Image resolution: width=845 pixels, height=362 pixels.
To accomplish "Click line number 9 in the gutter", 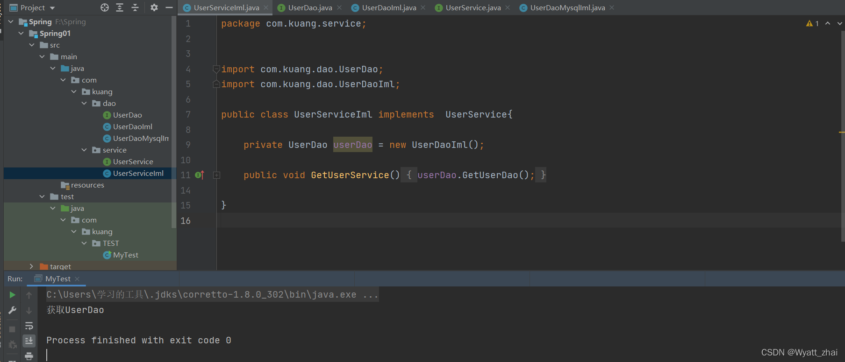I will (x=188, y=145).
